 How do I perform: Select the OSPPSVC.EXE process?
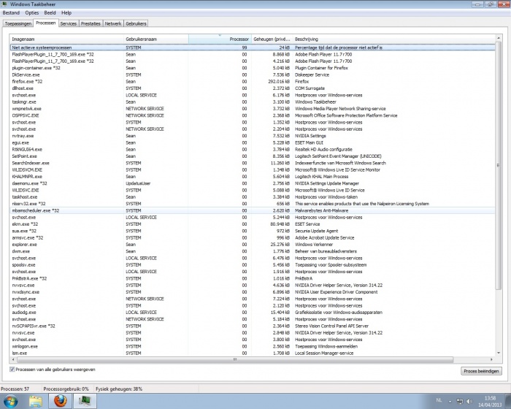tap(253, 115)
